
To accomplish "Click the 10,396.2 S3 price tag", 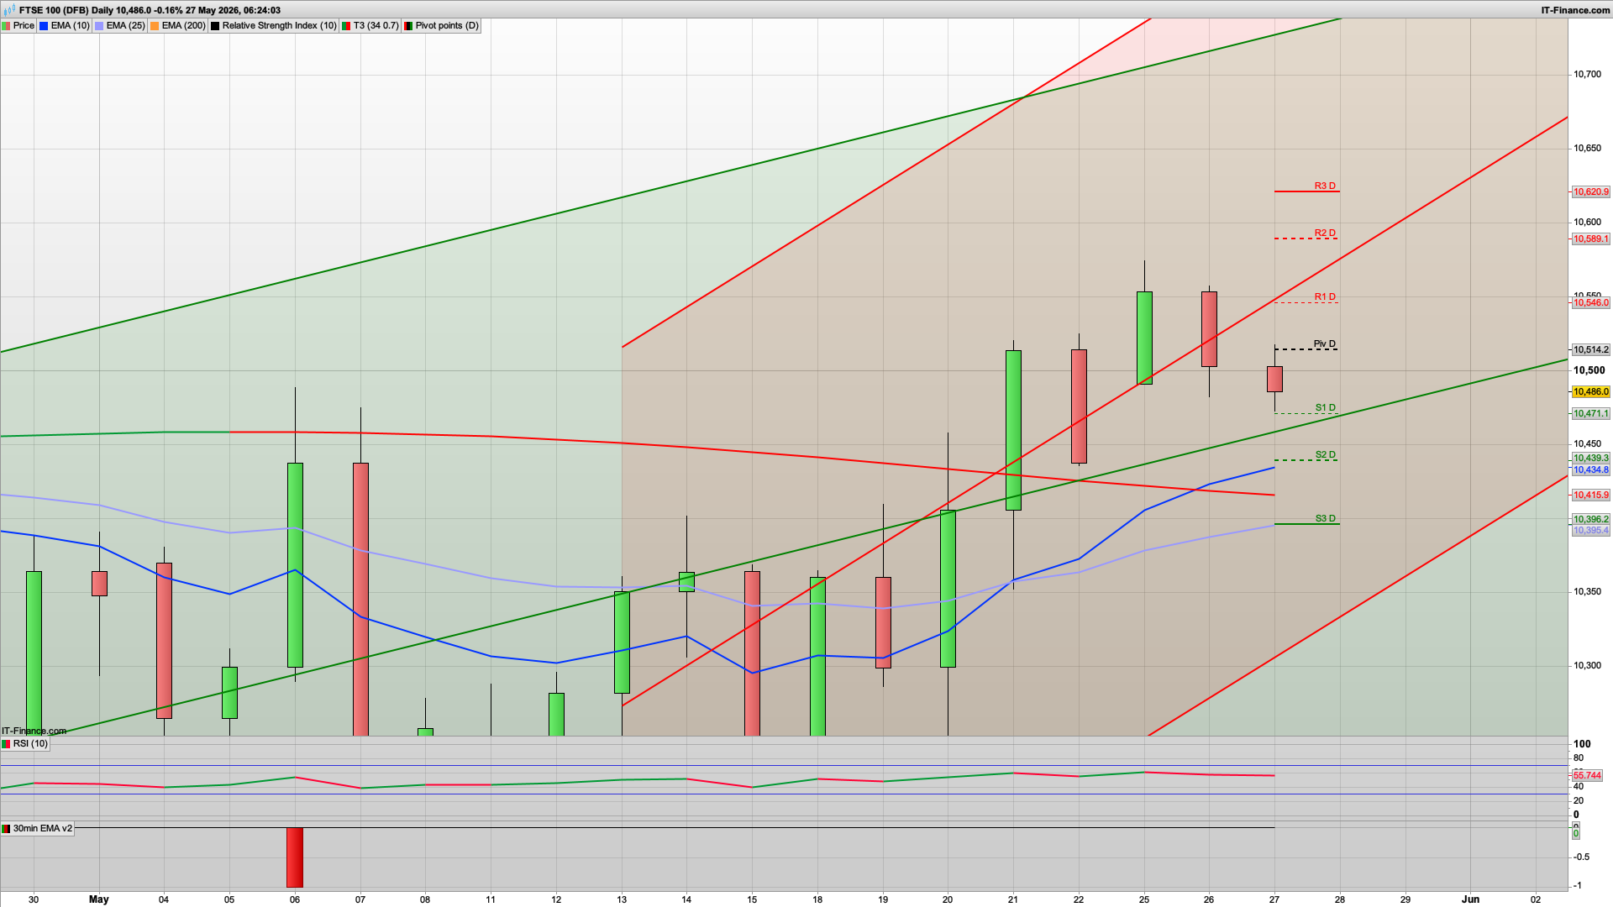I will click(x=1591, y=520).
